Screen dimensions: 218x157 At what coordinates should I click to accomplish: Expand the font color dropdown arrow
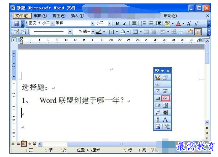coord(183,24)
